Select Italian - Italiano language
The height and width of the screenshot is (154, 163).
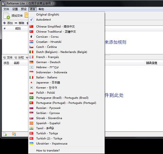click(67, 77)
